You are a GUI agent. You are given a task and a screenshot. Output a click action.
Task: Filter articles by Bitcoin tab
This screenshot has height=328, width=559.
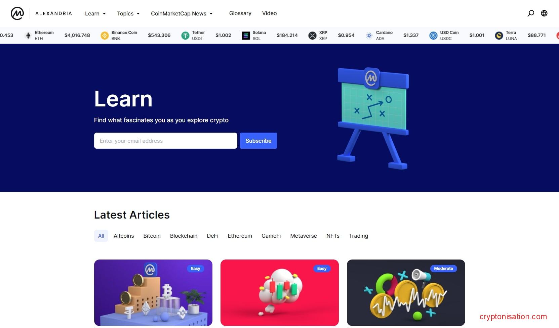pyautogui.click(x=152, y=236)
